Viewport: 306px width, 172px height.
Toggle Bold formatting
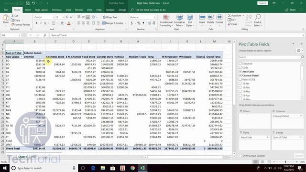pos(36,23)
